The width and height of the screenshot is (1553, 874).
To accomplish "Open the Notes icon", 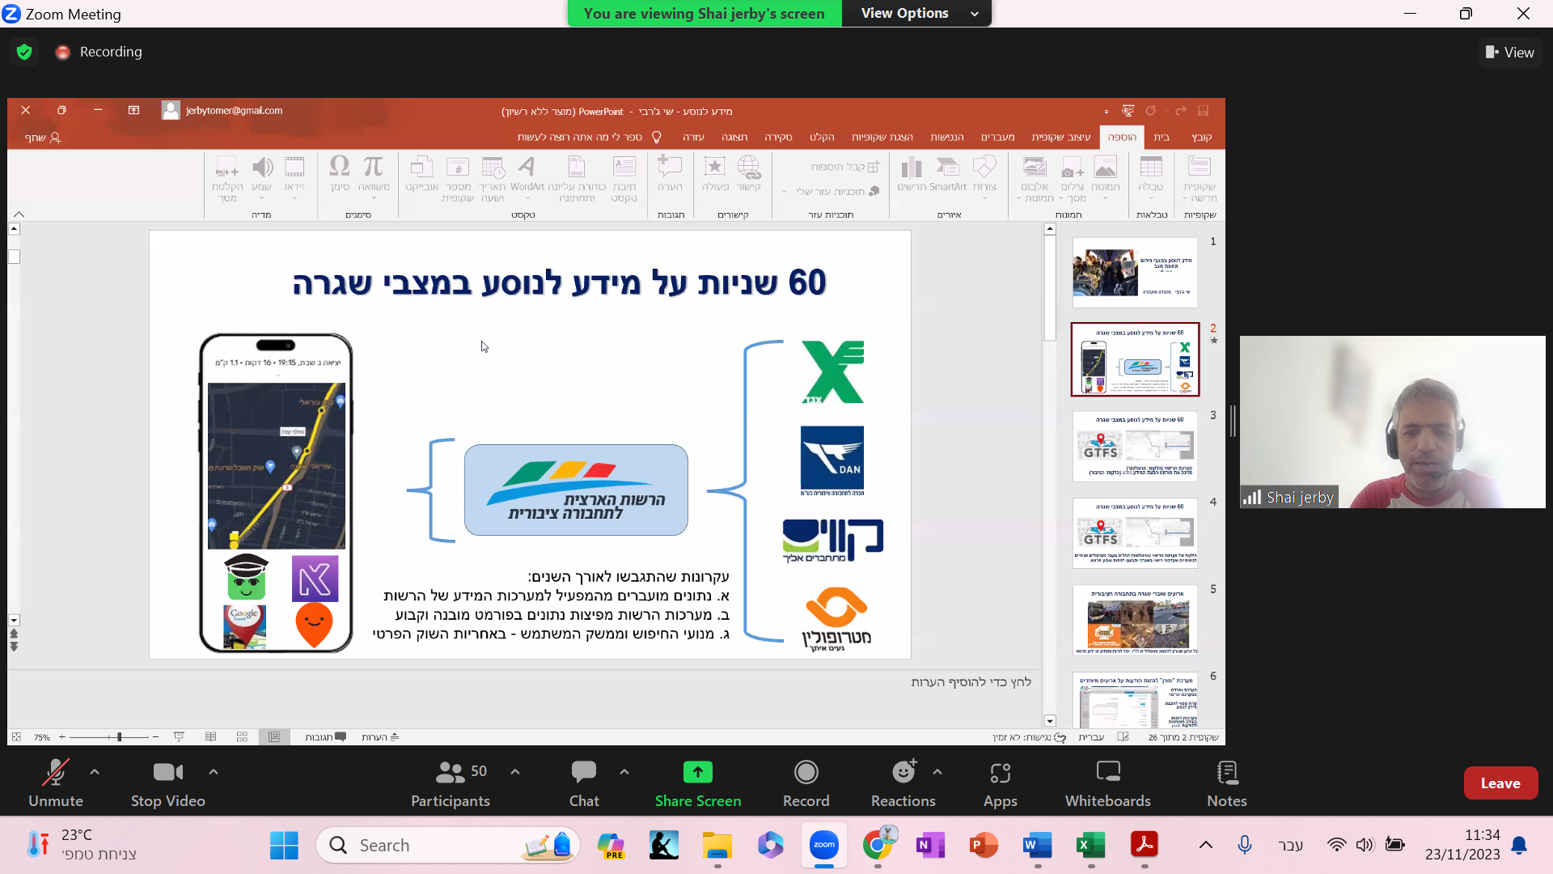I will [1226, 773].
